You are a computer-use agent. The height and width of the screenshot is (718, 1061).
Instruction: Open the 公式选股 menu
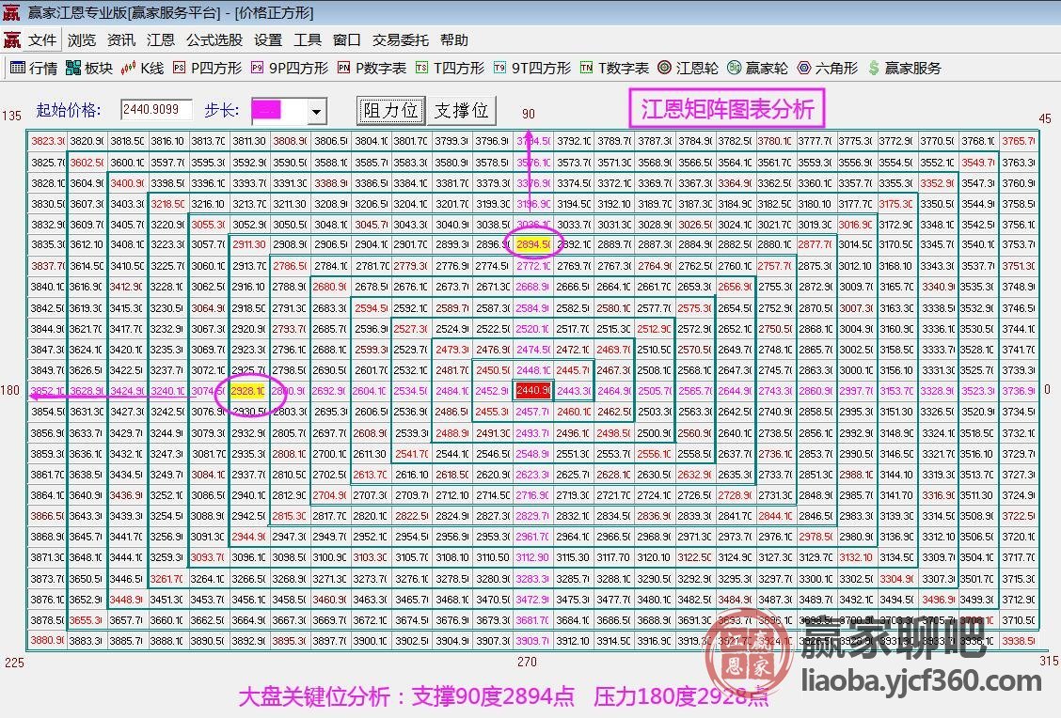pyautogui.click(x=214, y=39)
